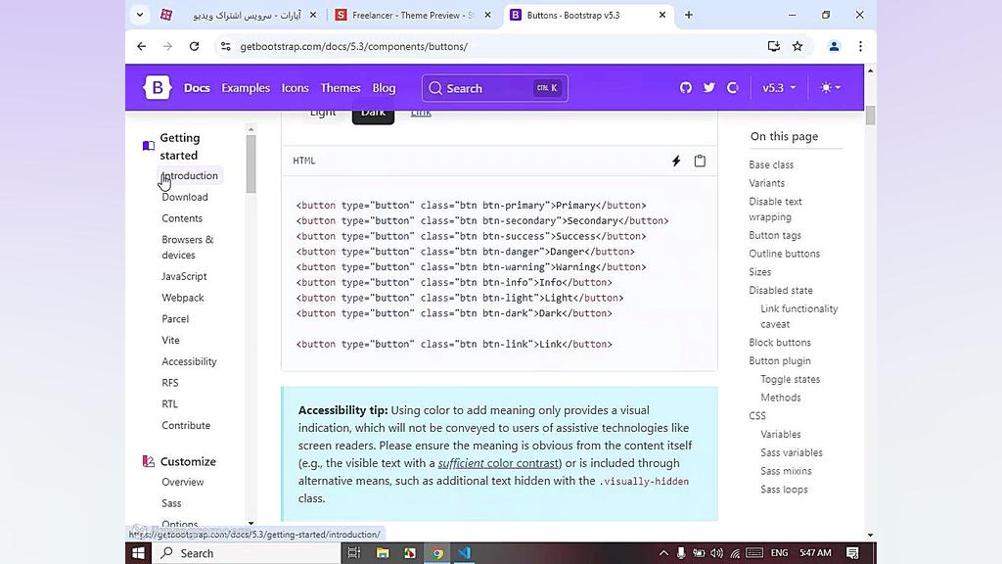
Task: Close the Freelancer Theme Preview tab
Action: 487,15
